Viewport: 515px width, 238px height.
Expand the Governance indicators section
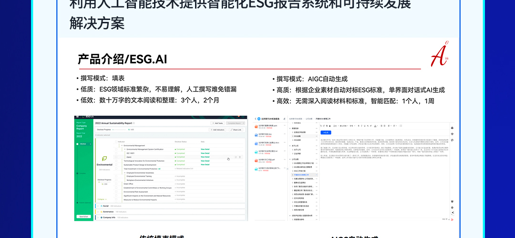98,211
